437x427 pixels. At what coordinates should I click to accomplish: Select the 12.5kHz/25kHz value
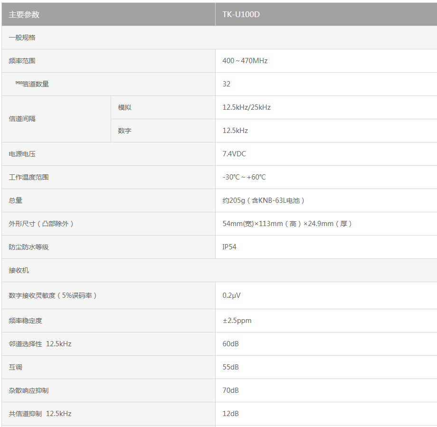pyautogui.click(x=247, y=107)
